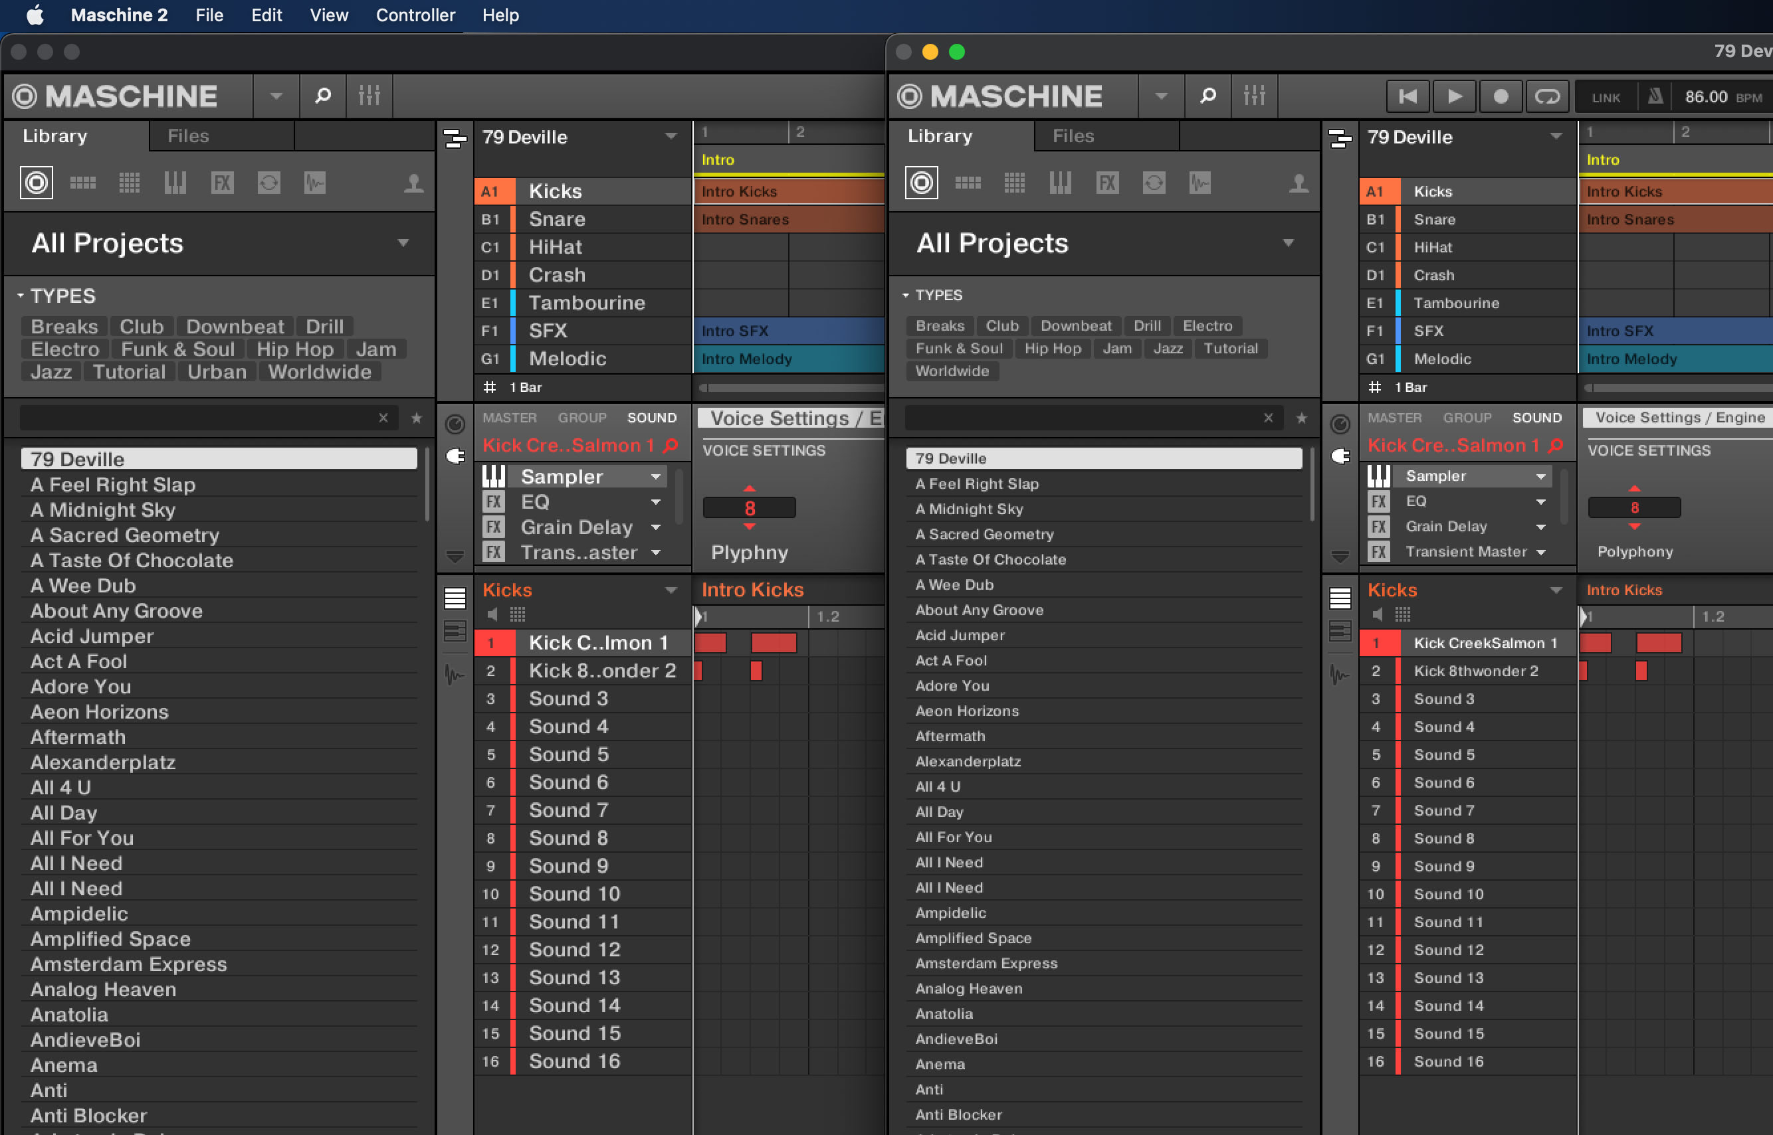Switch to the Files tab in right browser
This screenshot has height=1135, width=1773.
(x=1073, y=136)
